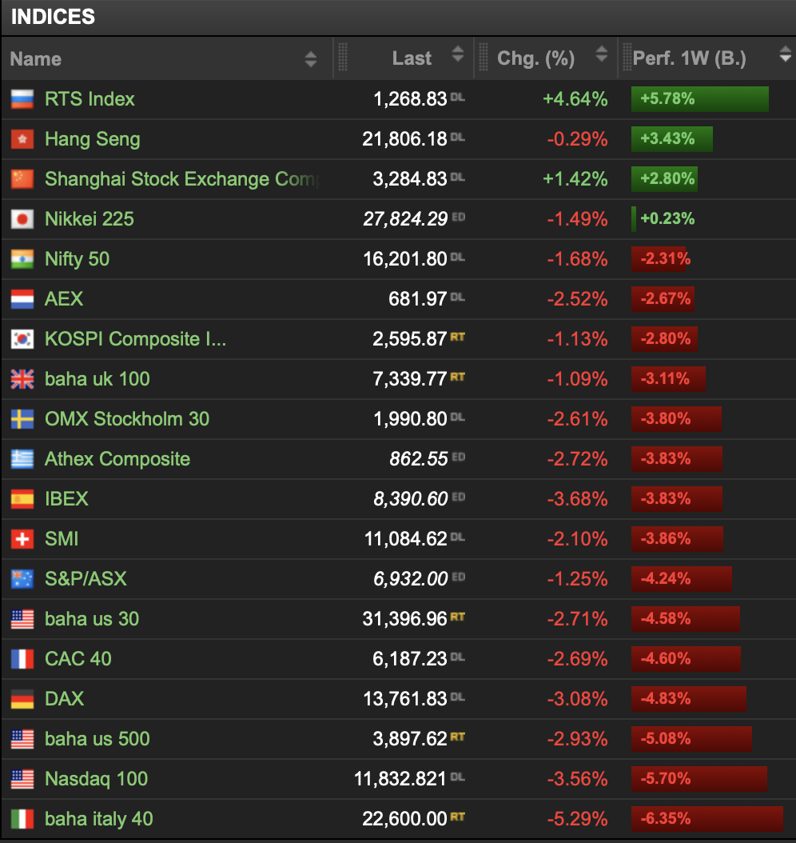
Task: Click the China flag beside Shanghai Stock Exchange
Action: [22, 179]
